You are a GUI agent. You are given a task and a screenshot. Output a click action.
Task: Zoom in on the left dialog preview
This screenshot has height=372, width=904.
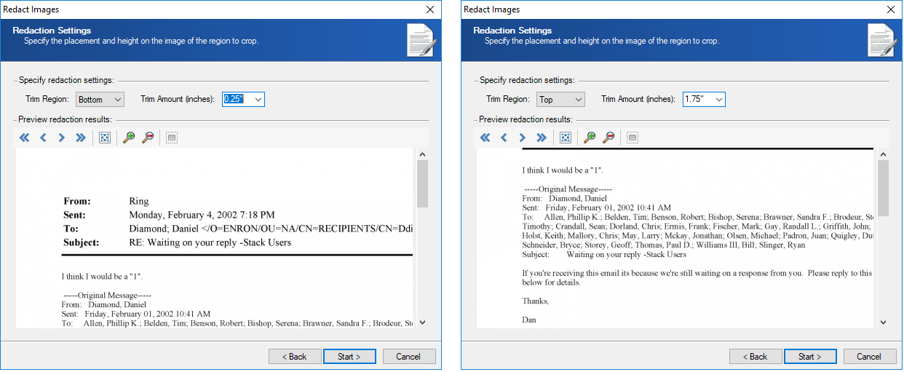(129, 138)
